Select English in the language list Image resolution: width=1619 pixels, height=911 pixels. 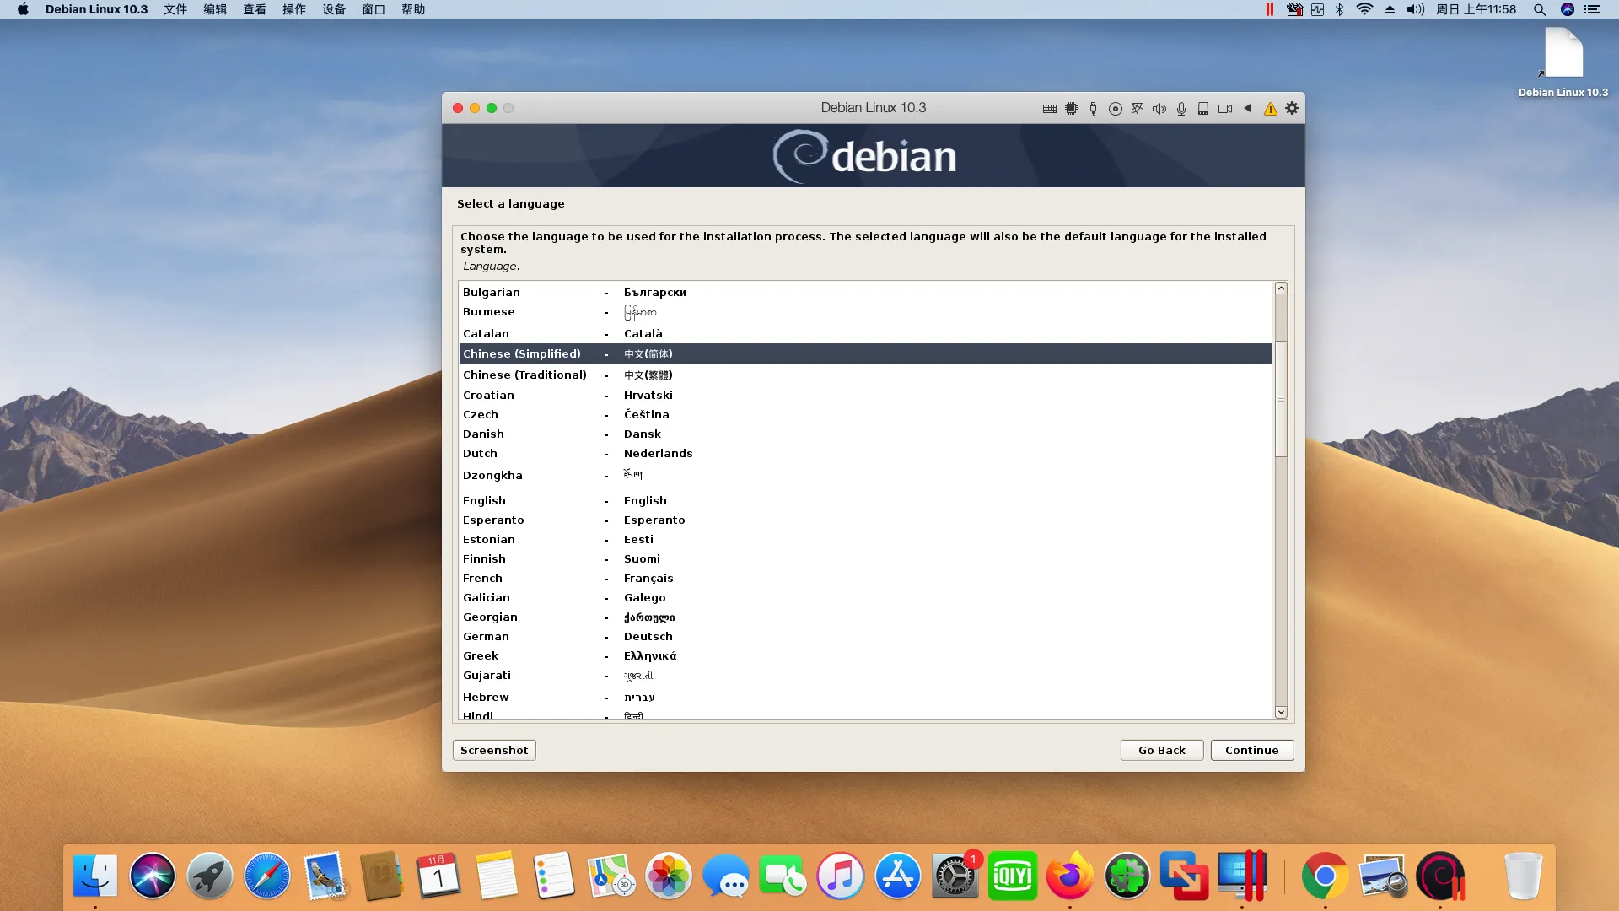866,500
